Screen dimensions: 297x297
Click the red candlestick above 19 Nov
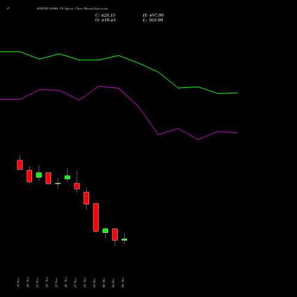[20, 165]
